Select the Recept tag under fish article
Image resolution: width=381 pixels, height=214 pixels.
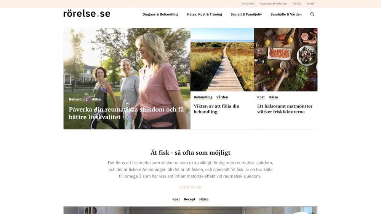(x=189, y=199)
